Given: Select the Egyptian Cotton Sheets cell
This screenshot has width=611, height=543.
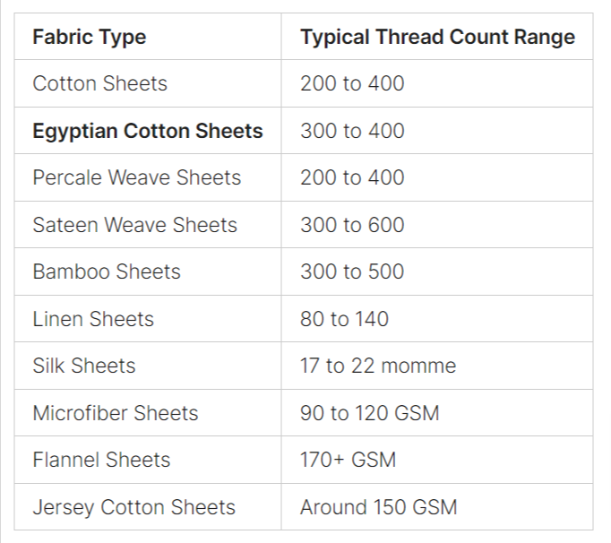Looking at the screenshot, I should click(148, 132).
